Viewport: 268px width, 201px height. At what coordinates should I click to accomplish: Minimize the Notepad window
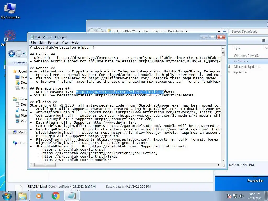coord(204,37)
